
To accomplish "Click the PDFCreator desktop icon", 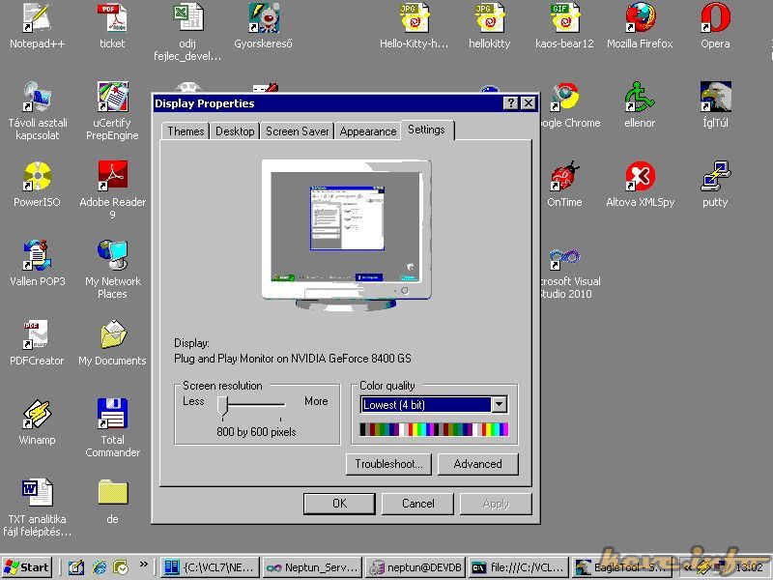I will click(36, 335).
